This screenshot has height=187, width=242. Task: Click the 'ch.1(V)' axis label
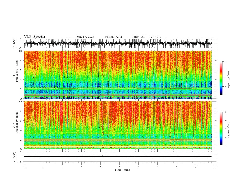[x=15, y=43]
